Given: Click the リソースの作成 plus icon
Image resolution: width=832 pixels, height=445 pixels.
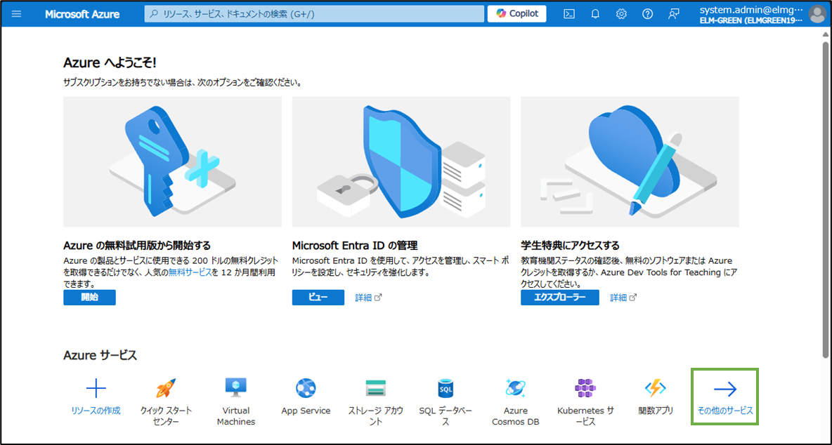Looking at the screenshot, I should point(96,389).
